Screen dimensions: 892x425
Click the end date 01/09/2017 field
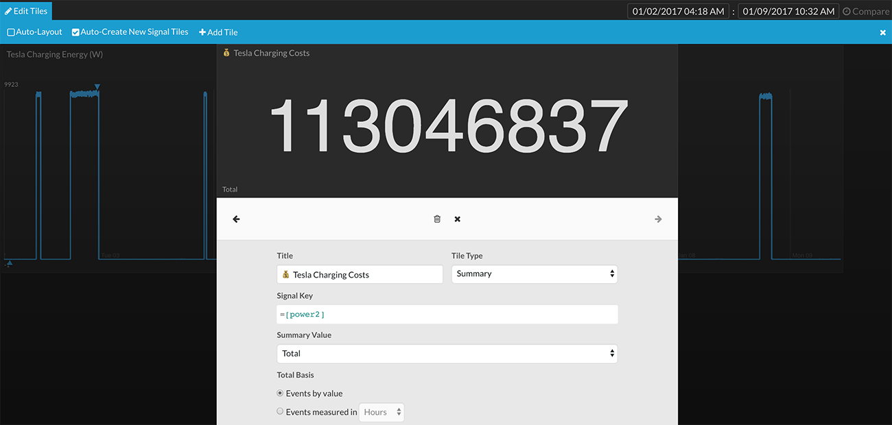[x=788, y=11]
